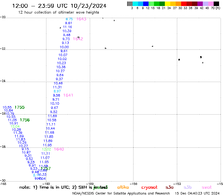Screen dimensions: 223x196
Task: Click the purple swatch in the color scale
Action: [x=200, y=4]
